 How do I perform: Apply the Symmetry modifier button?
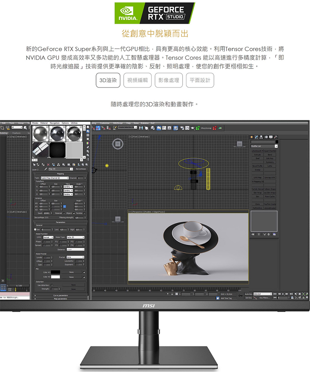(270, 162)
